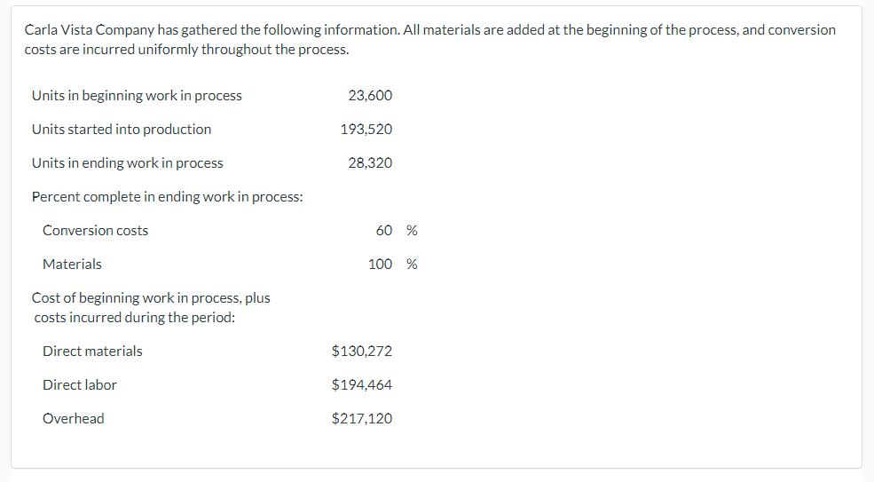The height and width of the screenshot is (482, 874).
Task: Click the 100 percent materials value
Action: coord(380,264)
